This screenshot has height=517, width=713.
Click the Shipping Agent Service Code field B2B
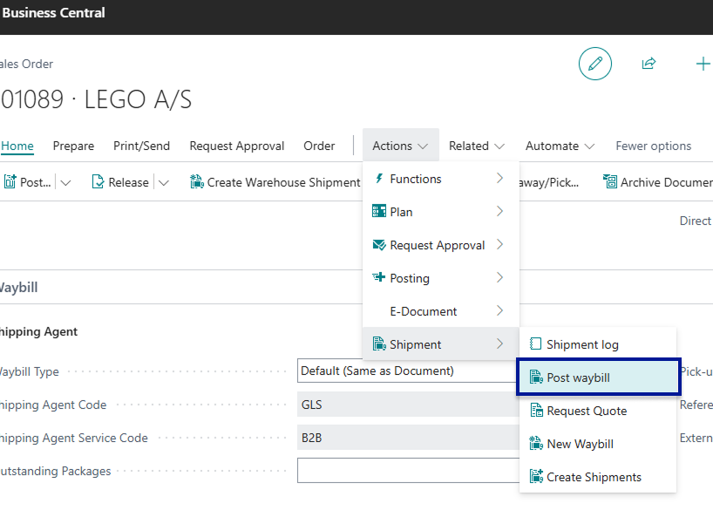point(408,438)
